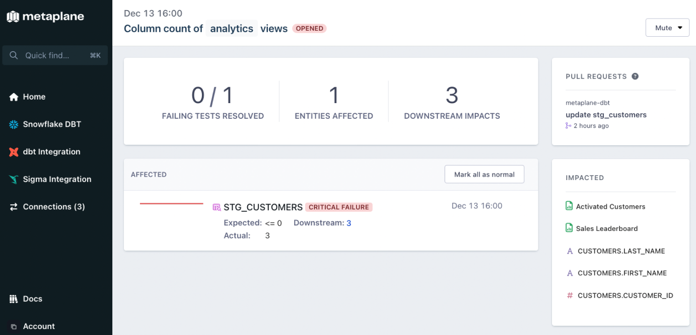This screenshot has height=335, width=696.
Task: Click the Sales Leaderboard report icon
Action: [x=570, y=228]
